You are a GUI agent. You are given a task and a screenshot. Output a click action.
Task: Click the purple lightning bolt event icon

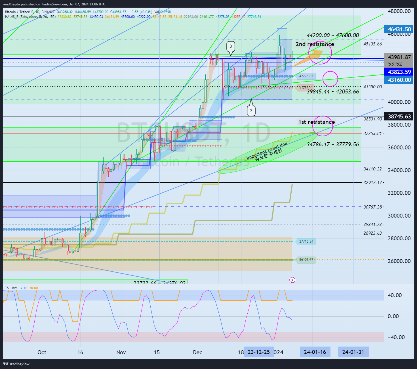pyautogui.click(x=292, y=280)
